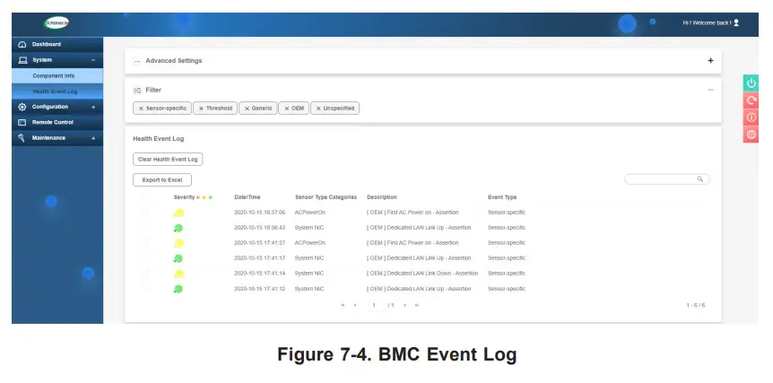Go to first page of event log
Image resolution: width=773 pixels, height=383 pixels.
tap(343, 305)
